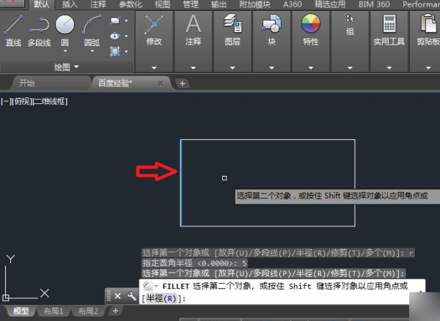Open the 剪贴板 (Clipboard) panel
This screenshot has height=321, width=440.
[x=428, y=30]
